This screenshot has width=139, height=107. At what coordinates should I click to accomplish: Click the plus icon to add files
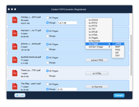(17, 95)
